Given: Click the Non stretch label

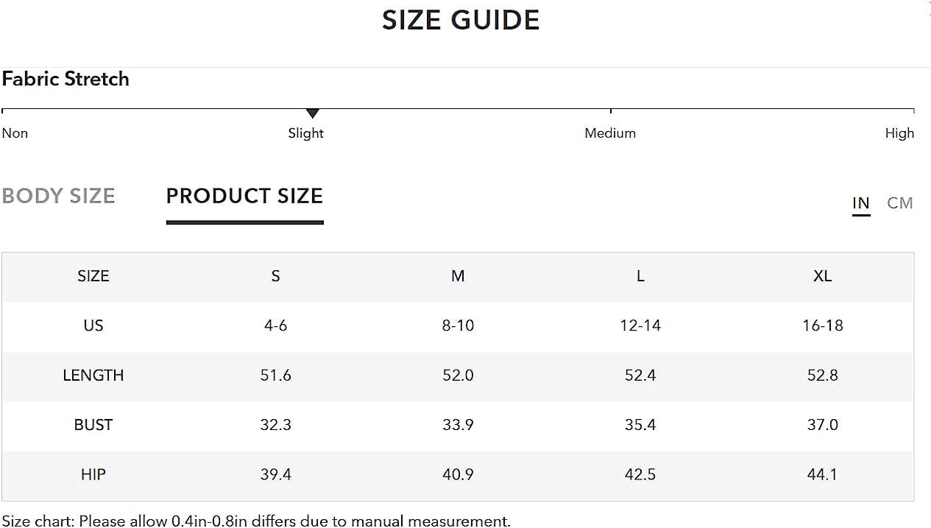Looking at the screenshot, I should pyautogui.click(x=15, y=133).
